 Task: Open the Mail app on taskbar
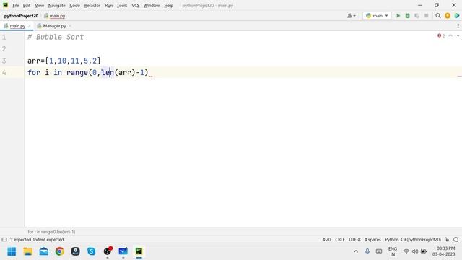(x=43, y=251)
